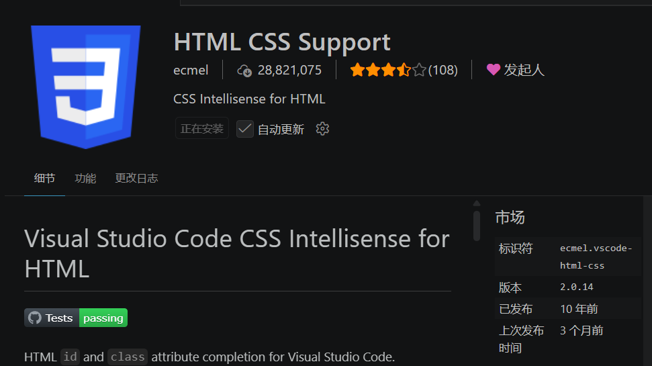Click the scrollbar up arrow

pos(477,203)
